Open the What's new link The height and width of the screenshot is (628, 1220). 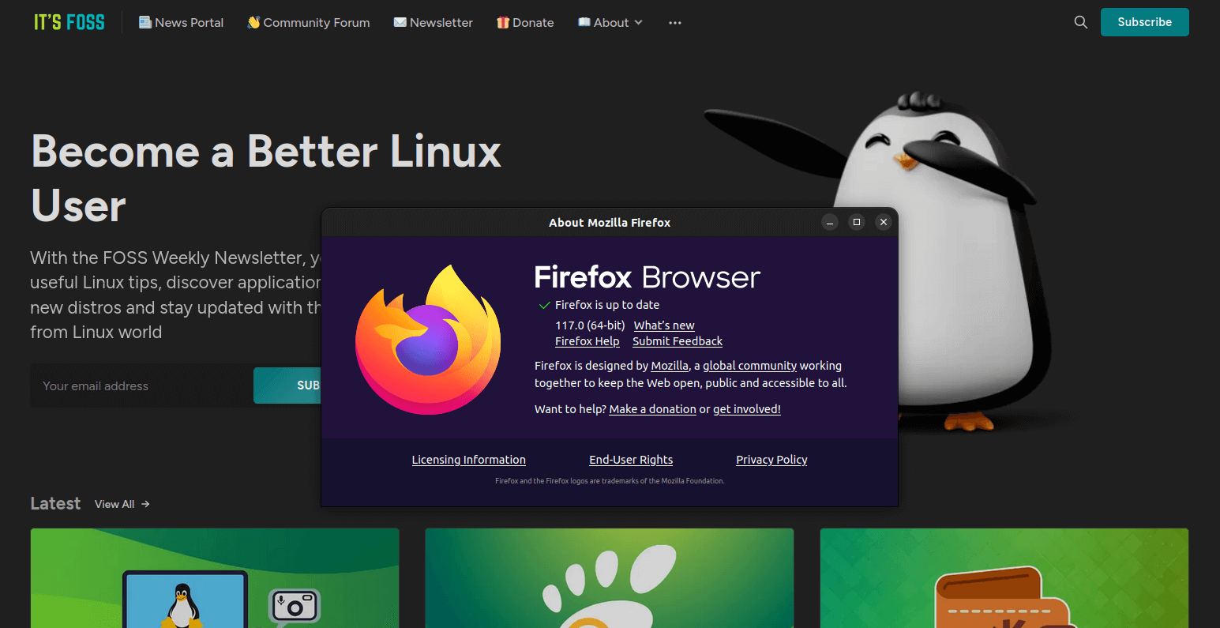click(x=663, y=325)
